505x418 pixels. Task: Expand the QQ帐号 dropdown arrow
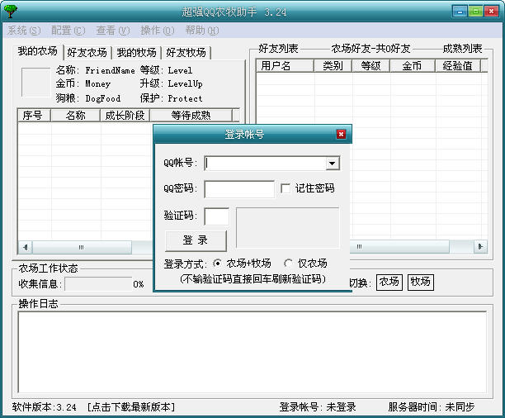click(332, 164)
